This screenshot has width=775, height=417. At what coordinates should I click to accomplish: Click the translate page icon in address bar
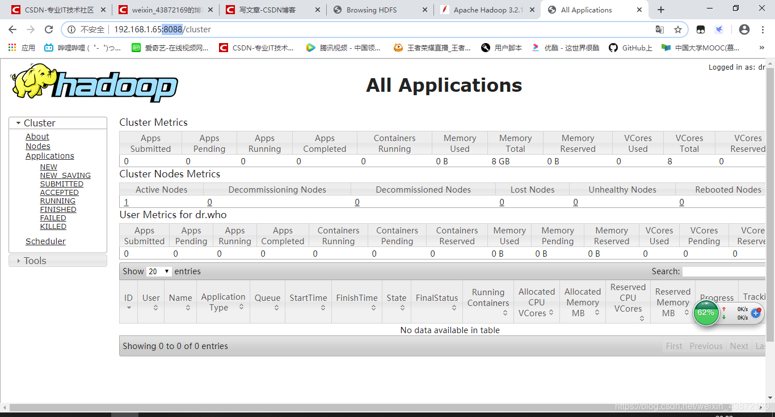click(x=660, y=29)
